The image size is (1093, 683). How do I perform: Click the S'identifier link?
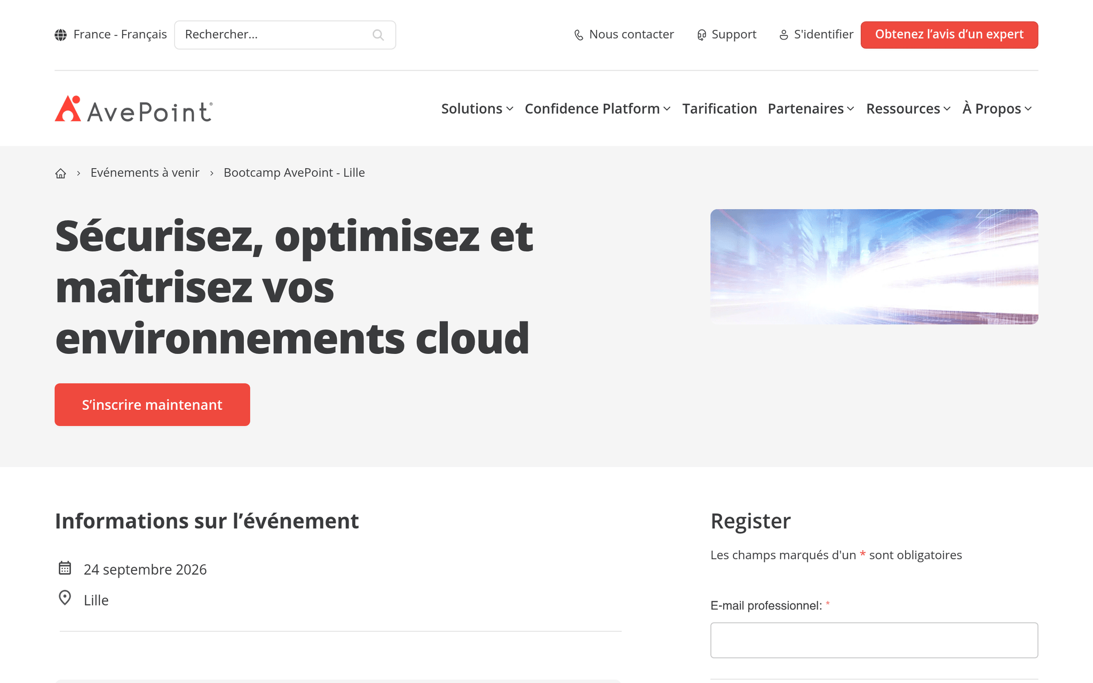(x=816, y=35)
